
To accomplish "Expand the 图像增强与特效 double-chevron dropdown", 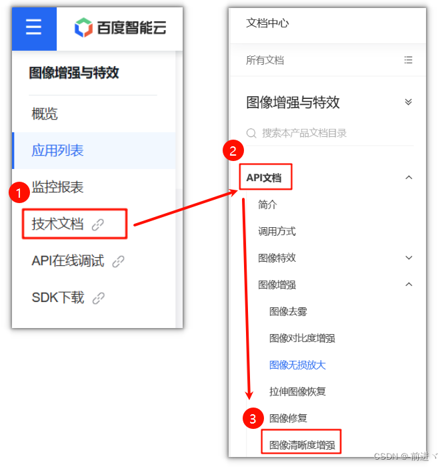I will 409,102.
